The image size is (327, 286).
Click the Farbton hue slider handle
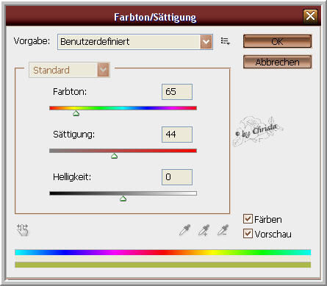point(76,113)
